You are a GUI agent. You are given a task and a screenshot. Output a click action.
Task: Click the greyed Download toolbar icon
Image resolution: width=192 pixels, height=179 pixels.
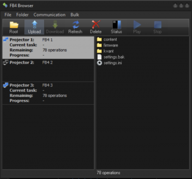tap(55, 24)
